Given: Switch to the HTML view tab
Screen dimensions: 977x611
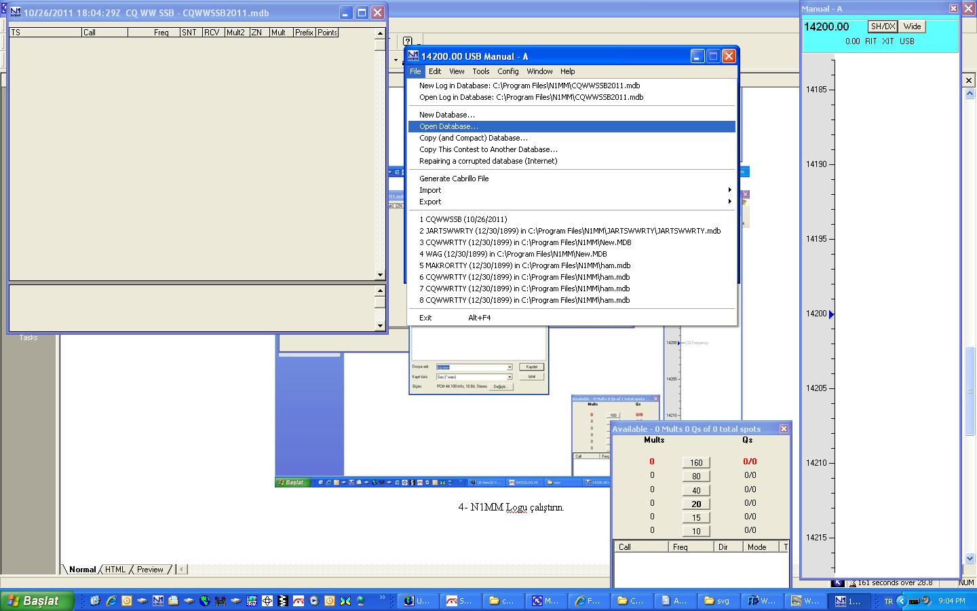Looking at the screenshot, I should click(115, 570).
